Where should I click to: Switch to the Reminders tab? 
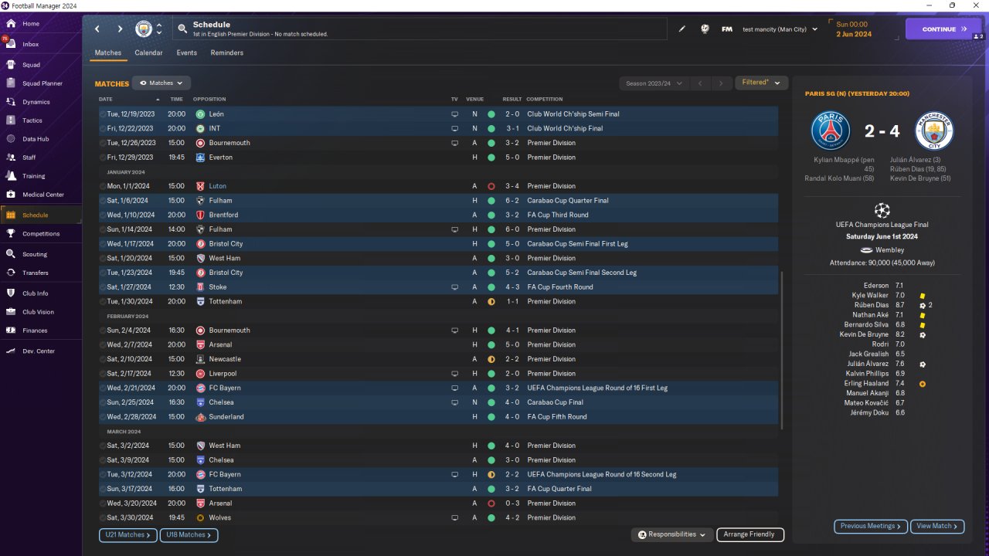point(227,53)
